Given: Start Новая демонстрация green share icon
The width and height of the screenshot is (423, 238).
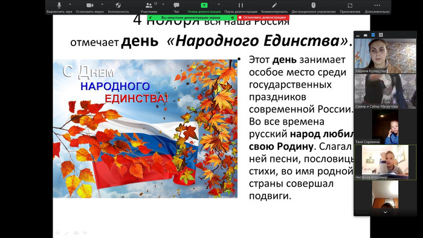Looking at the screenshot, I should pyautogui.click(x=204, y=5).
